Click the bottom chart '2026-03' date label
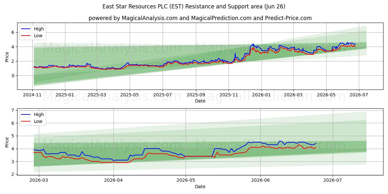388x194 pixels. tap(38, 180)
